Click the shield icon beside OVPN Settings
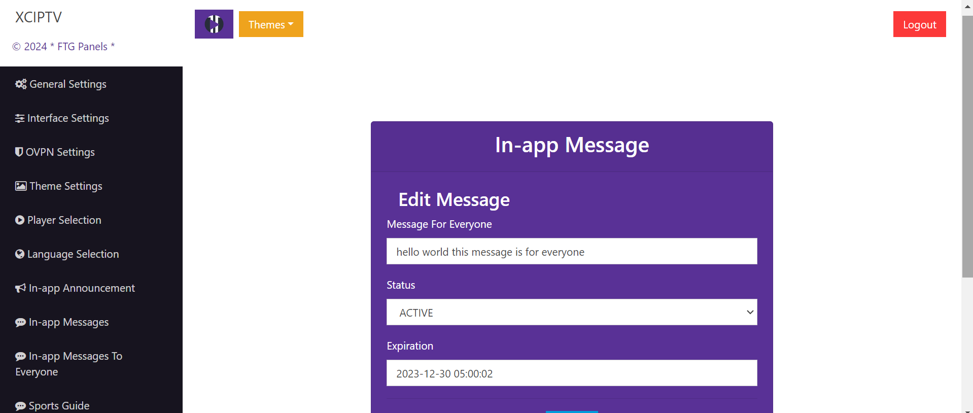Screen dimensions: 973x413 tap(19, 152)
